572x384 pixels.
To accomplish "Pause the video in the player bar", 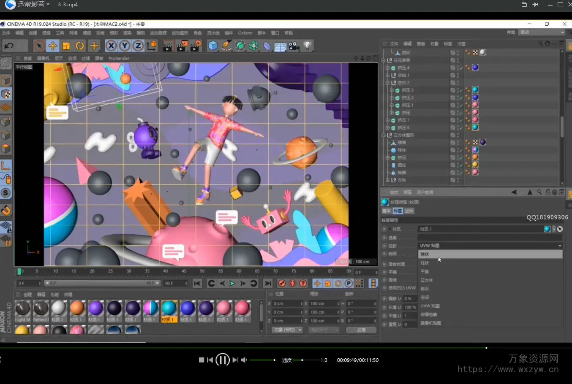I will 223,360.
